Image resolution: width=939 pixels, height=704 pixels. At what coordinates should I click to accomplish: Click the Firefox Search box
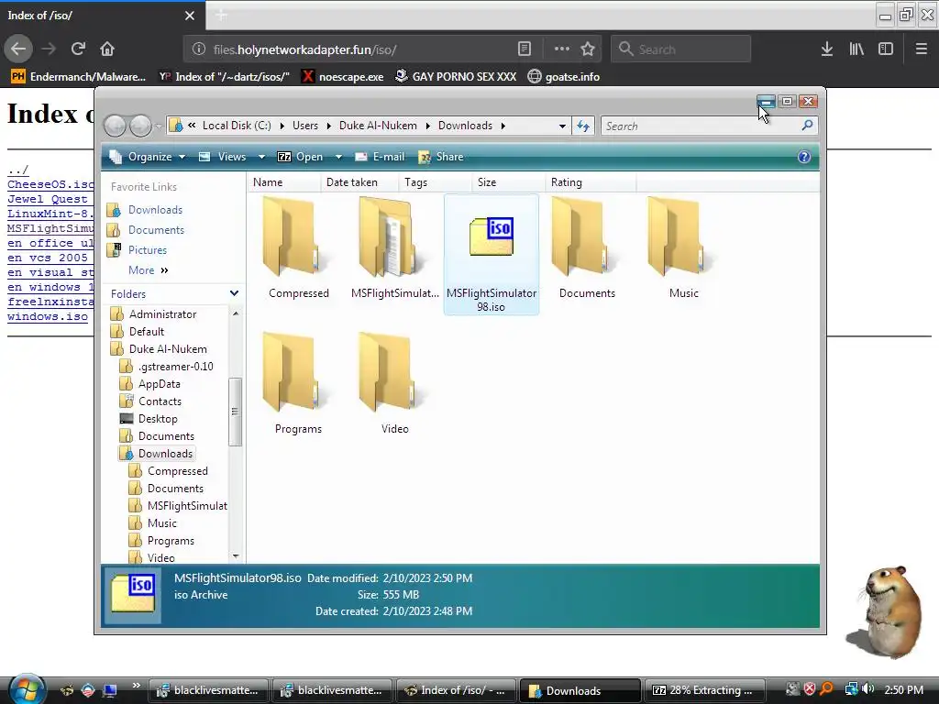(x=681, y=49)
